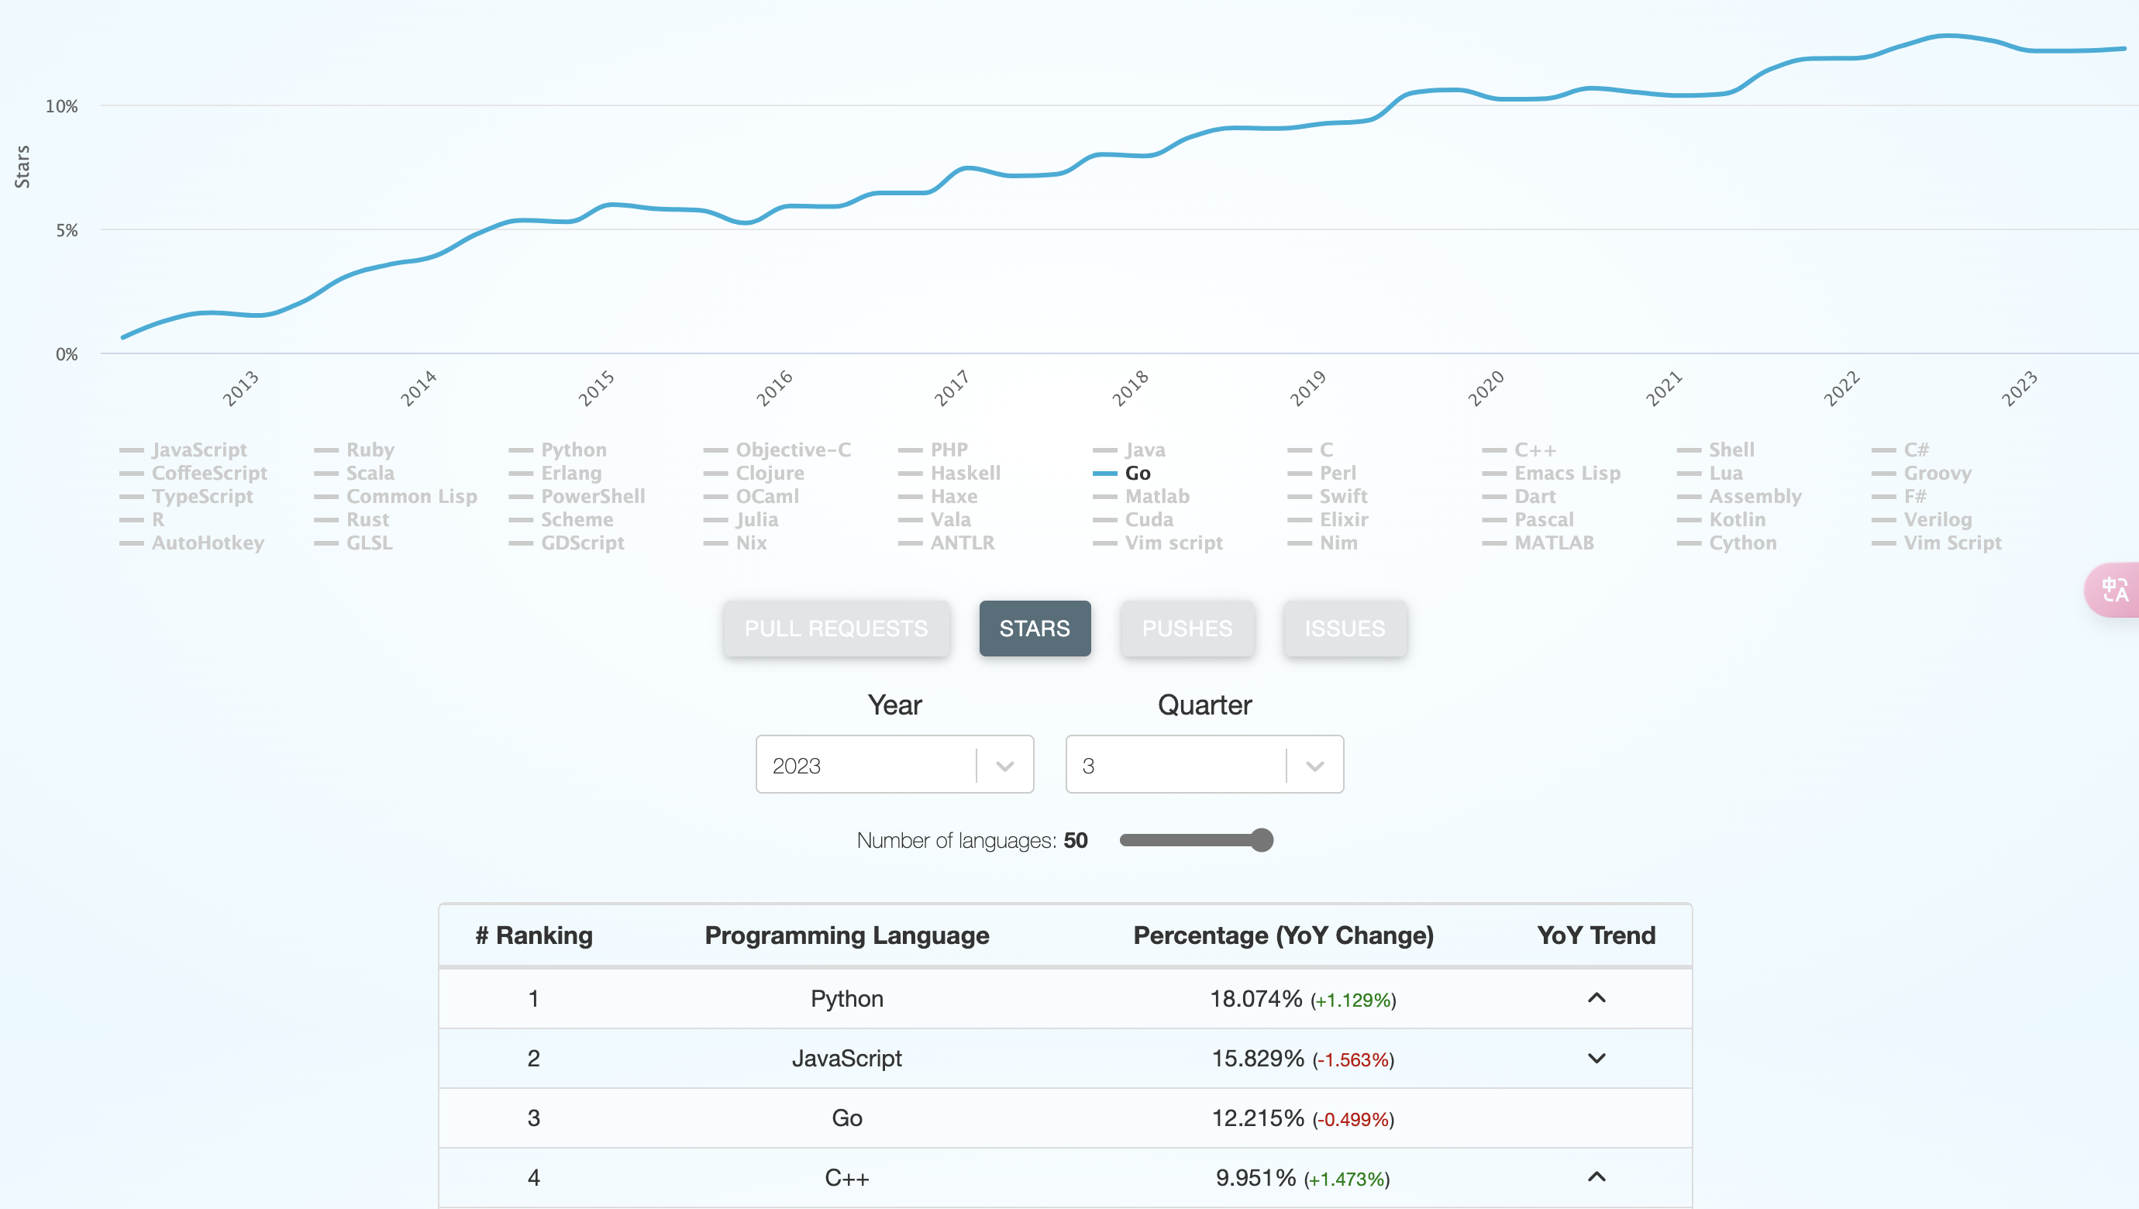Switch to the Pushes tab
The height and width of the screenshot is (1209, 2139).
coord(1187,629)
